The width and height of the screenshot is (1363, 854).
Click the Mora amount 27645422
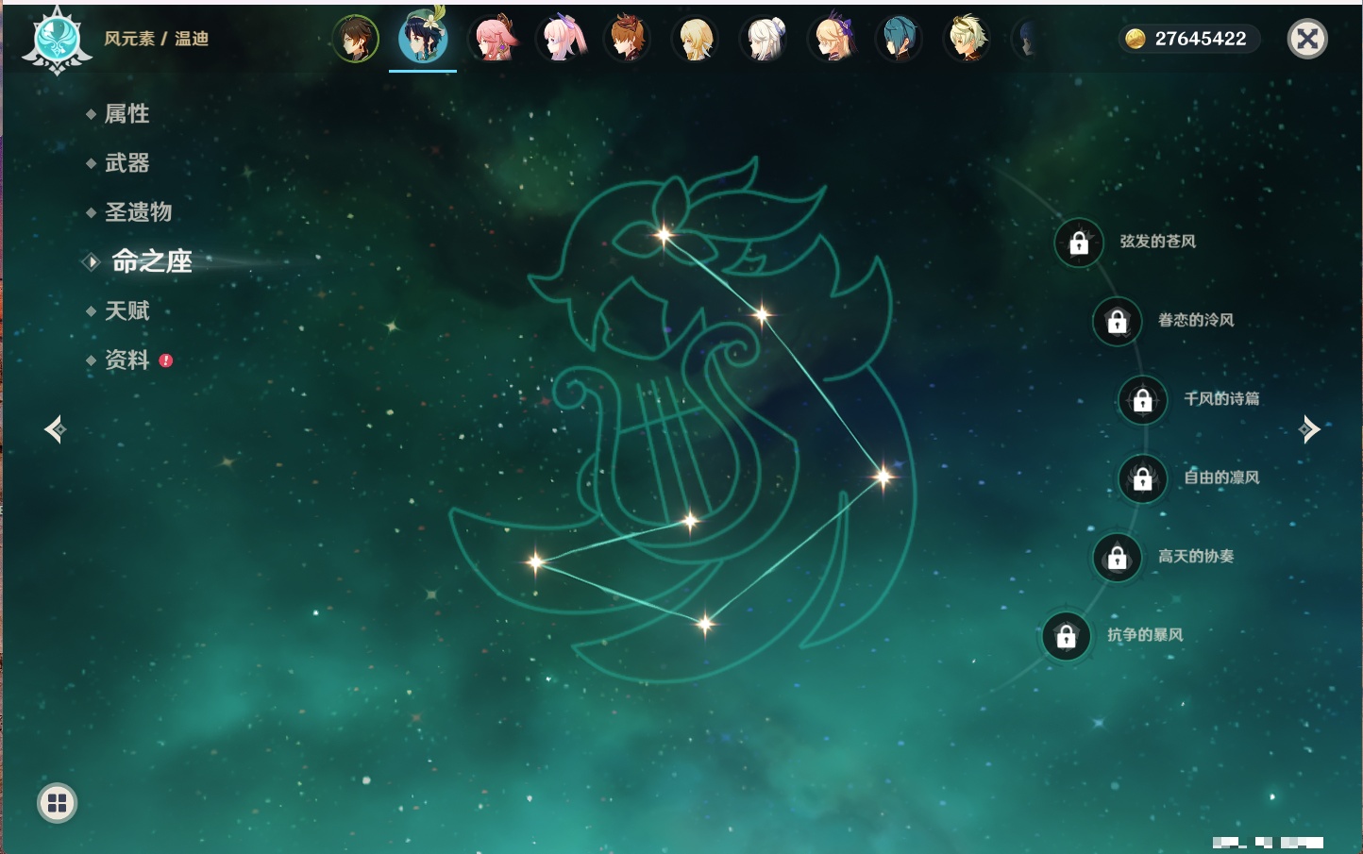click(1201, 39)
